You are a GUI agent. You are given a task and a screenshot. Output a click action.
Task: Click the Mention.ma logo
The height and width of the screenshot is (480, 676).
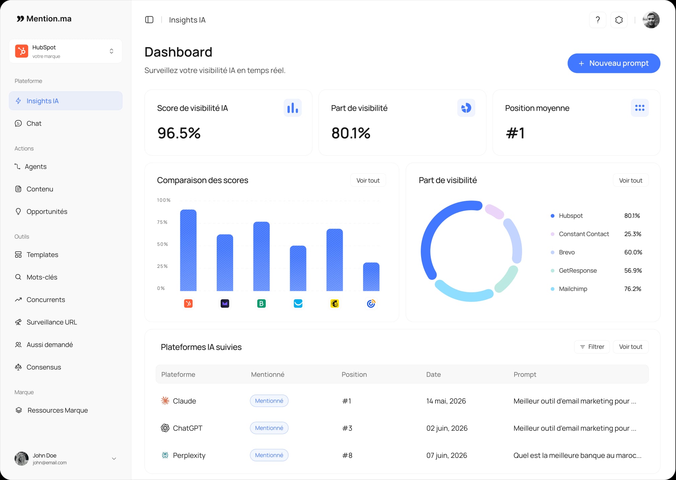(x=44, y=19)
